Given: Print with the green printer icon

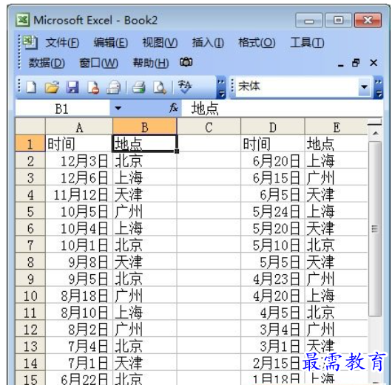Looking at the screenshot, I should pyautogui.click(x=138, y=87).
